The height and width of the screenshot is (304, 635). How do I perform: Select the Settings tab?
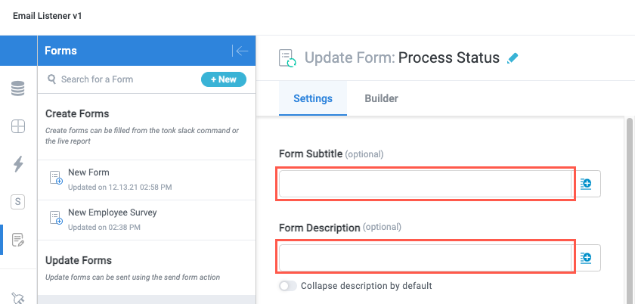tap(313, 98)
